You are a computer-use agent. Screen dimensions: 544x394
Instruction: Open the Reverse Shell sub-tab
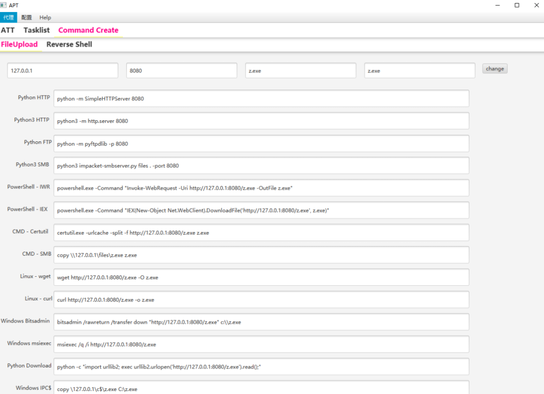coord(69,44)
